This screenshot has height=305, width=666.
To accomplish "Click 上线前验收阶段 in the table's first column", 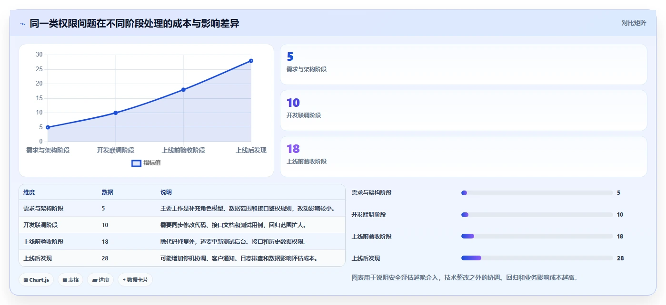I will [x=43, y=241].
